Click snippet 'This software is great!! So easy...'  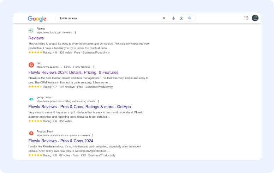pyautogui.click(x=89, y=46)
